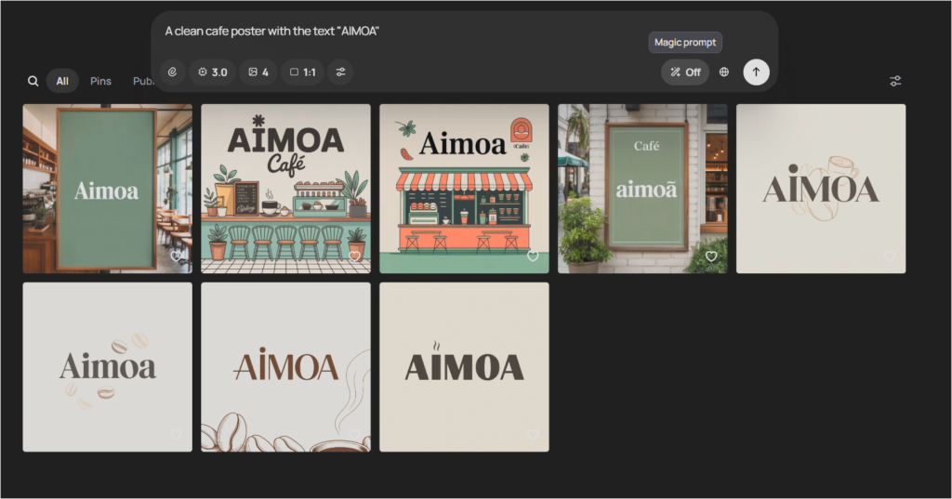Screen dimensions: 952x499
Task: Toggle Magic prompt Off switch
Action: point(685,72)
